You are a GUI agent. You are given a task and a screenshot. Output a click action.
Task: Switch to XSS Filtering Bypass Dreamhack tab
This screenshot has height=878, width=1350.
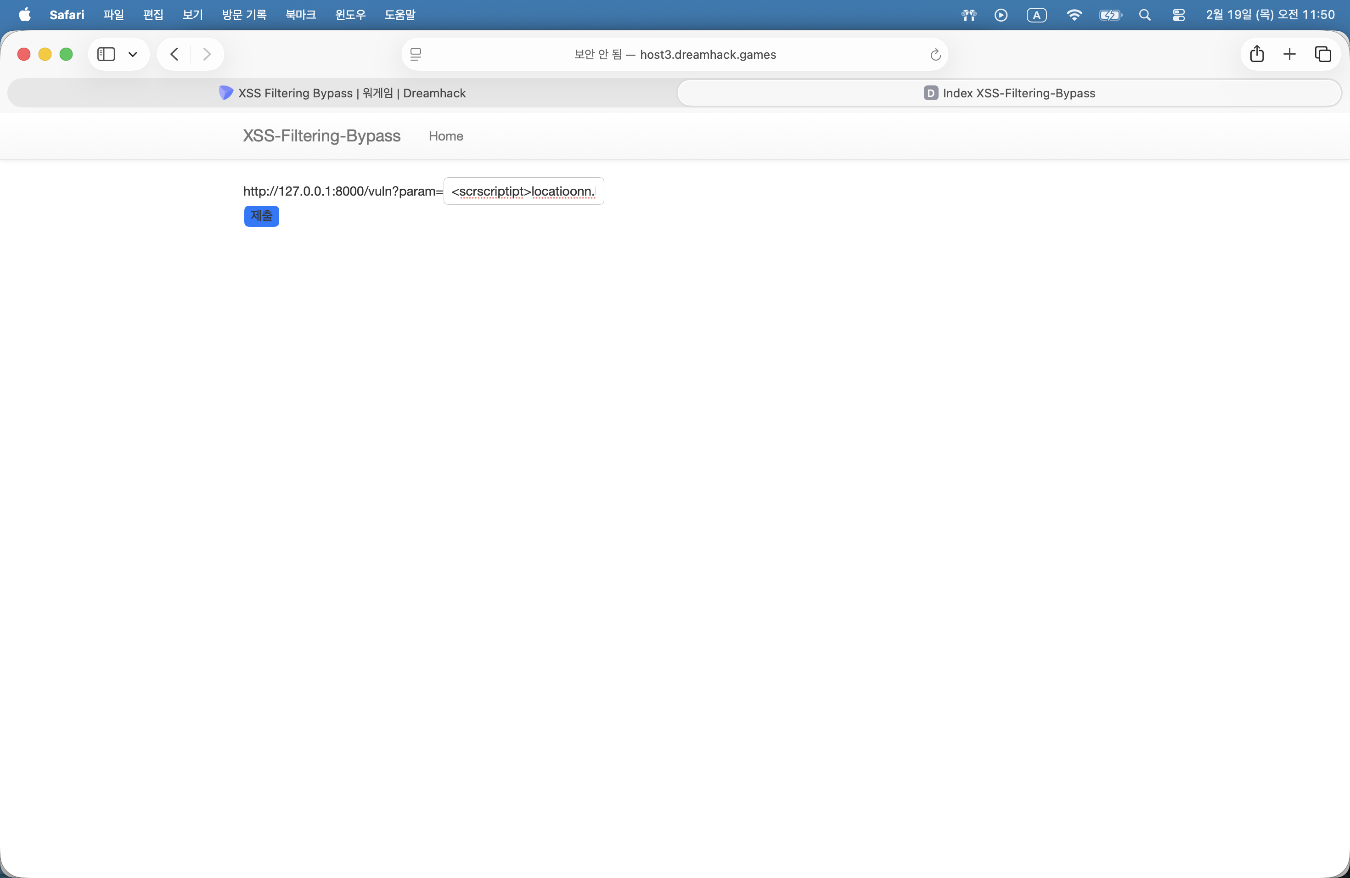coord(343,93)
